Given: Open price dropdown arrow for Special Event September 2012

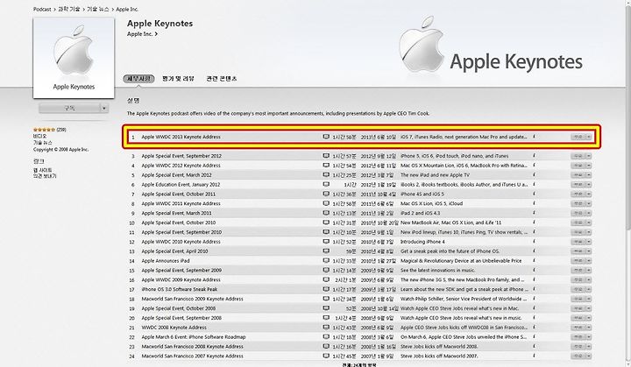Looking at the screenshot, I should (589, 156).
